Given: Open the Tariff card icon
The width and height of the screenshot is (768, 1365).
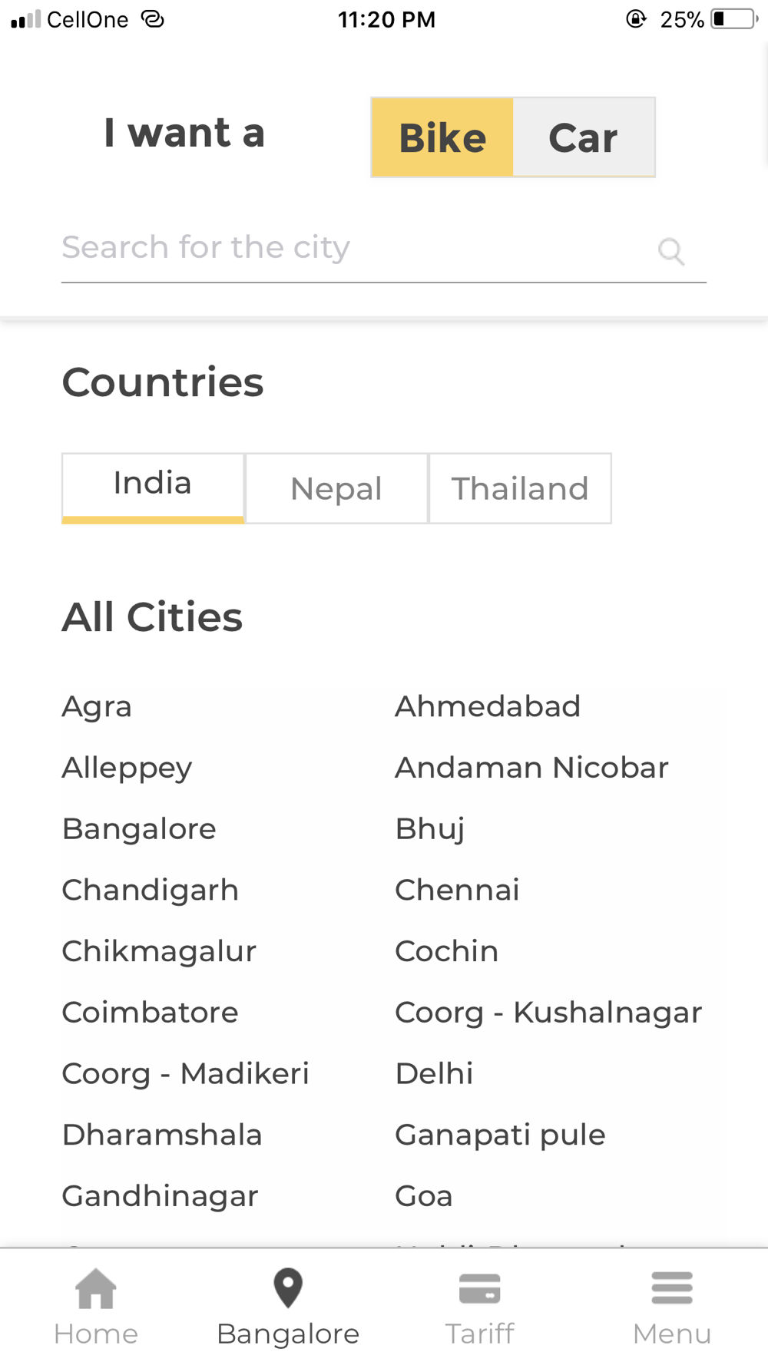Looking at the screenshot, I should click(480, 1290).
